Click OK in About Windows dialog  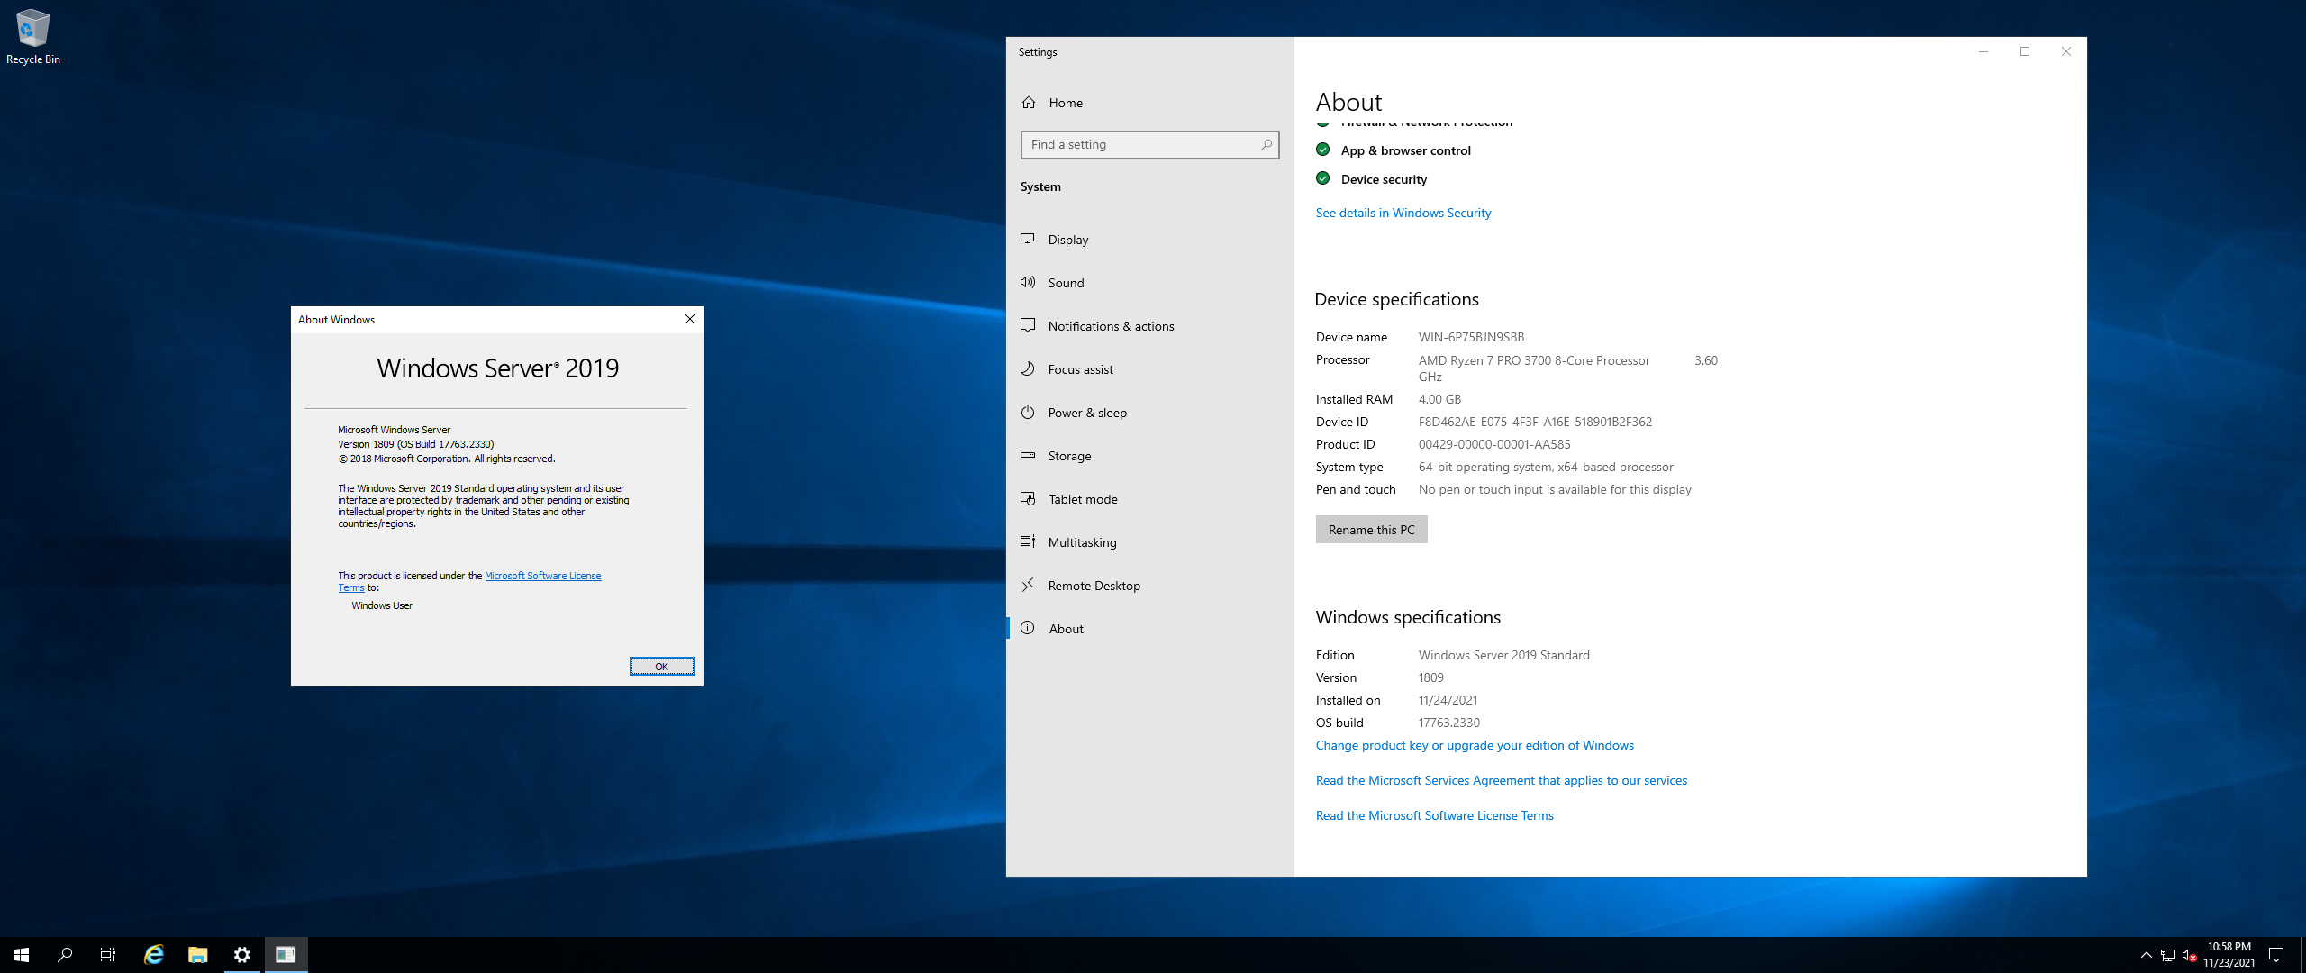click(662, 667)
